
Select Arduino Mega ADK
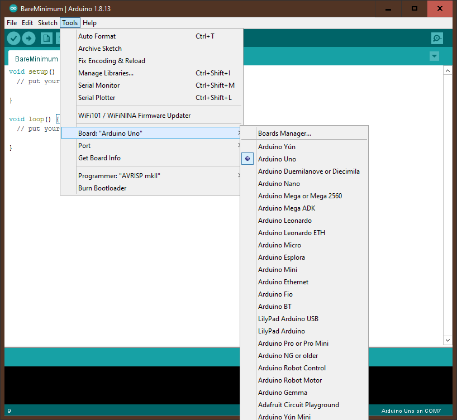(x=304, y=208)
